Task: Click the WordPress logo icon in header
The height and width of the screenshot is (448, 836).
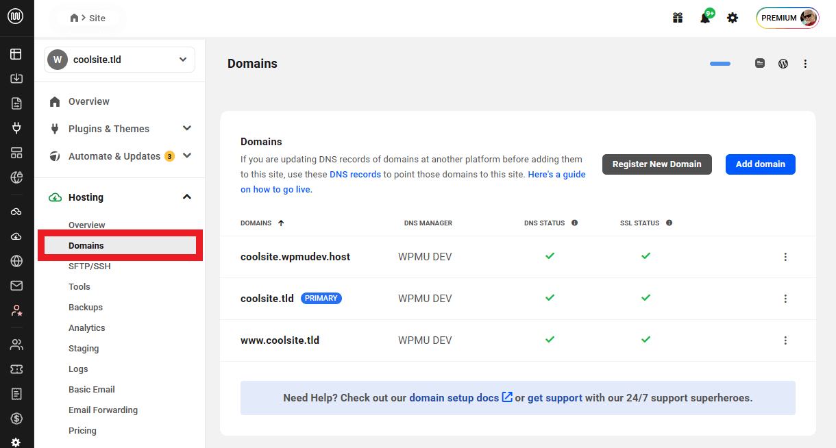Action: 783,64
